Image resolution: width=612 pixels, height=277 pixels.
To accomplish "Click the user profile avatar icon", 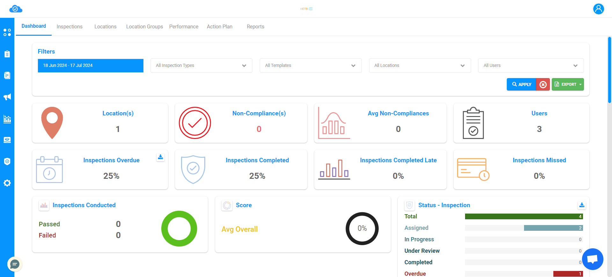I will coord(598,9).
